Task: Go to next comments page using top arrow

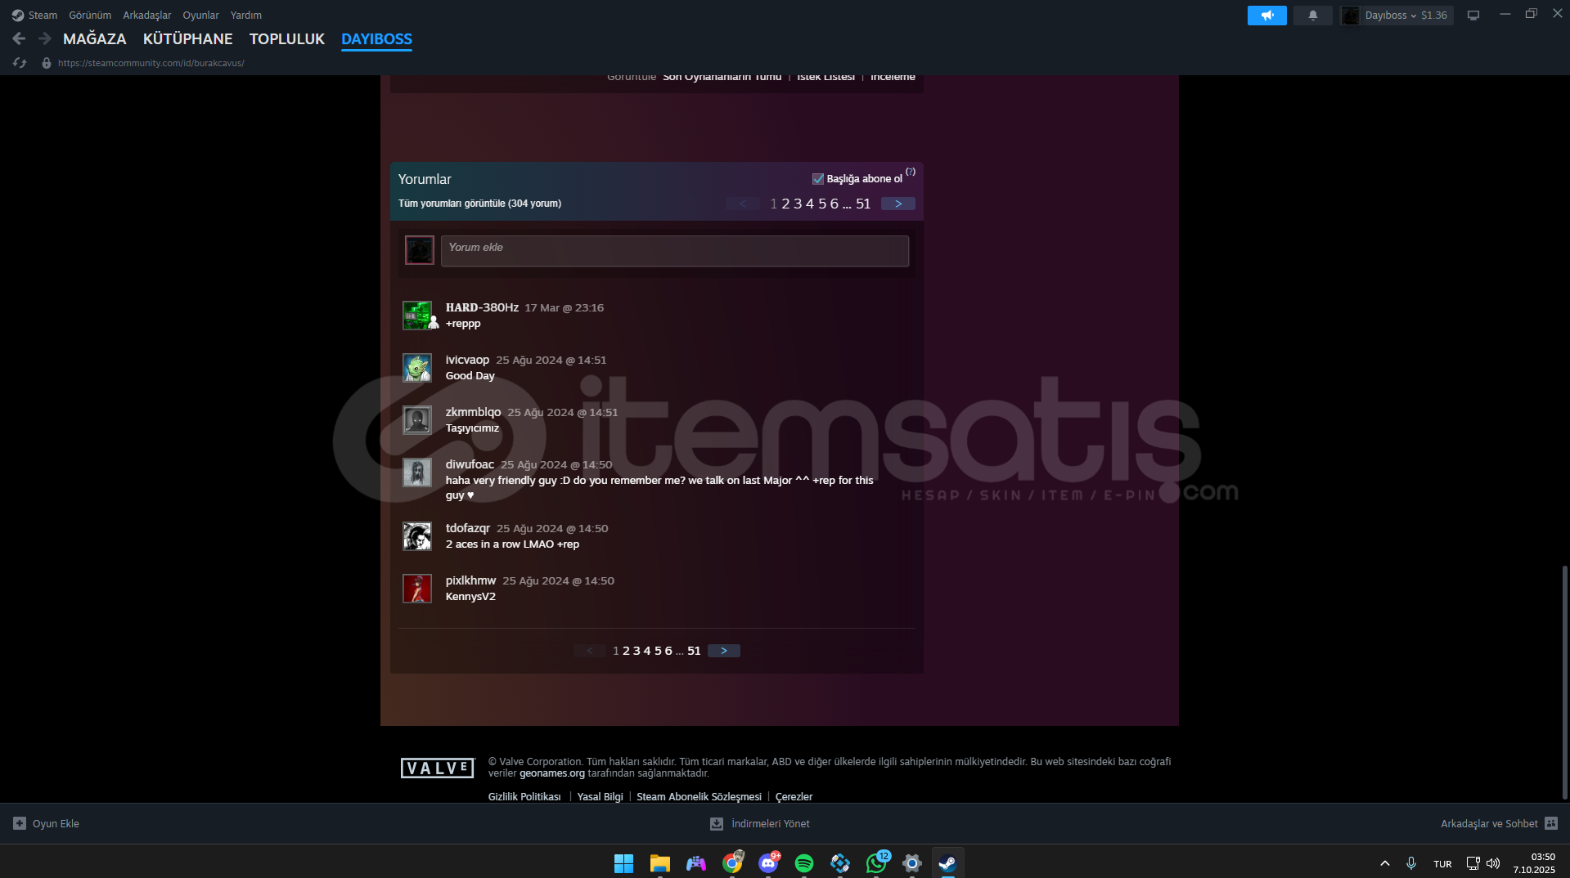Action: click(x=898, y=204)
